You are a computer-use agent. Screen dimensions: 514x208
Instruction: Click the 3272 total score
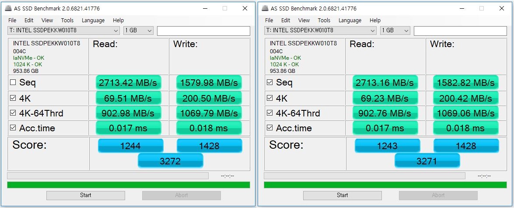tap(171, 160)
